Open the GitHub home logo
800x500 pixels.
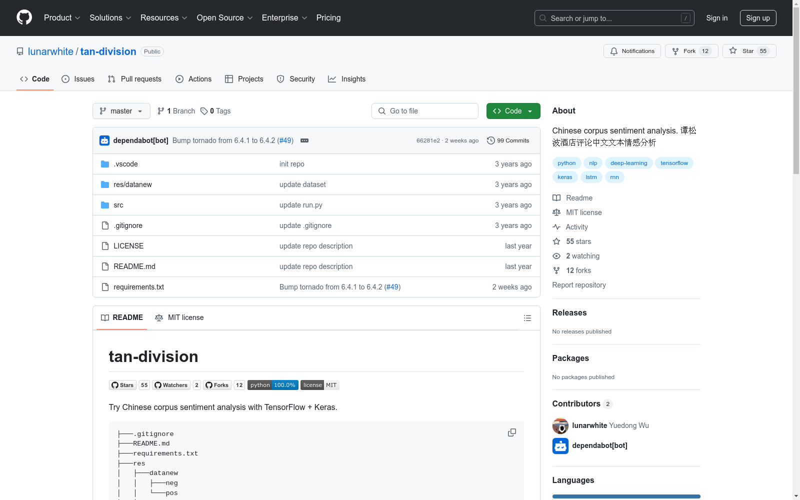(x=24, y=17)
